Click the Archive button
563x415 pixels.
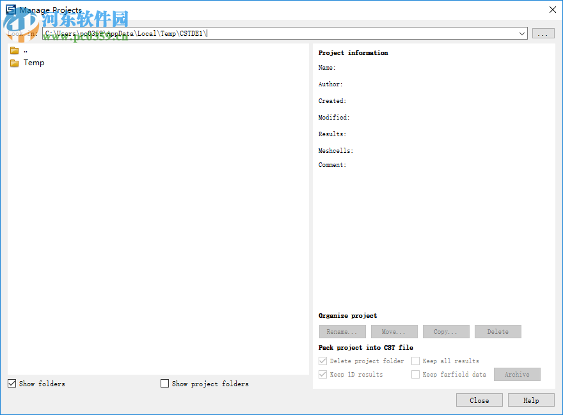(517, 374)
